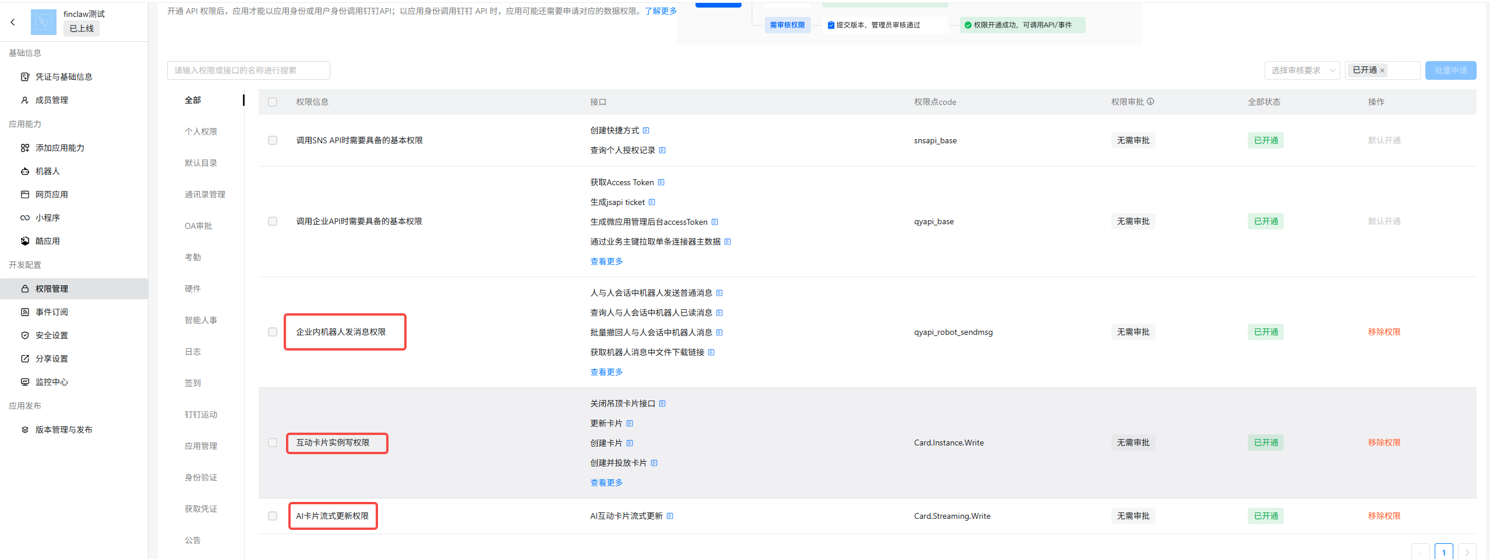Open the finclaw测试 app logo thumbnail
The width and height of the screenshot is (1490, 559).
click(43, 22)
